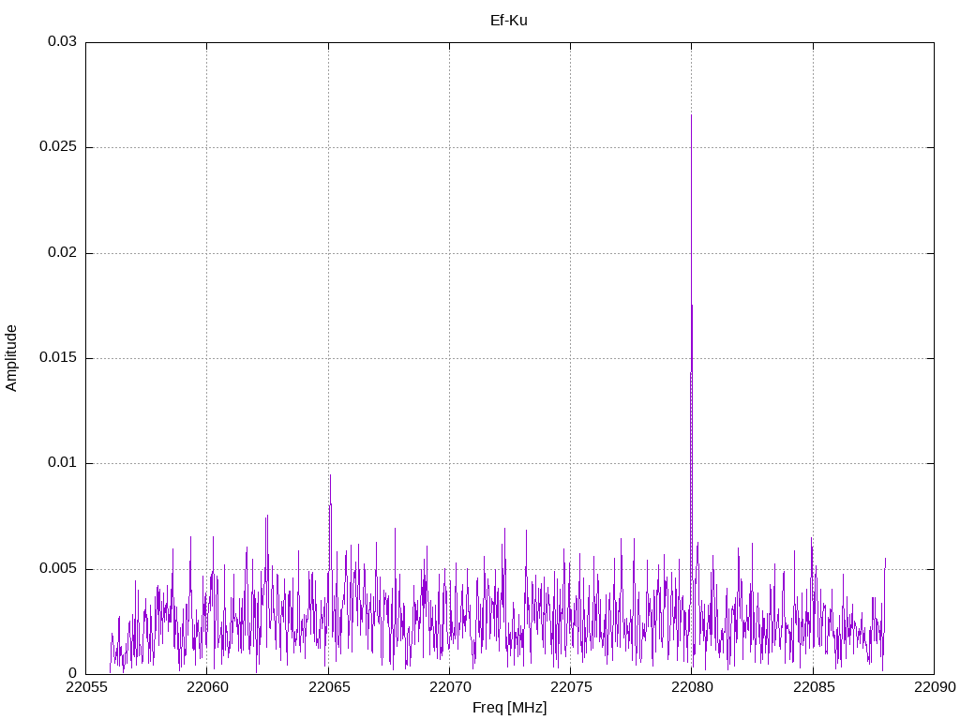Click the 0.015 y-axis tick label

point(57,358)
